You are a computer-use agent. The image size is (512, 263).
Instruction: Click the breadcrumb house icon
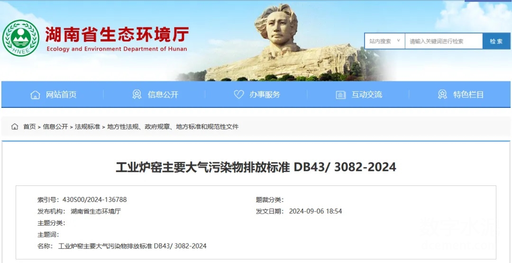pos(15,126)
